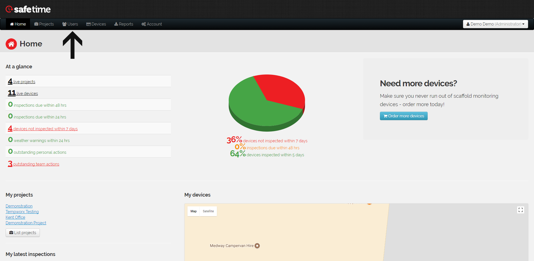
Task: Select 'outstanding personal actions' row
Action: coord(88,152)
